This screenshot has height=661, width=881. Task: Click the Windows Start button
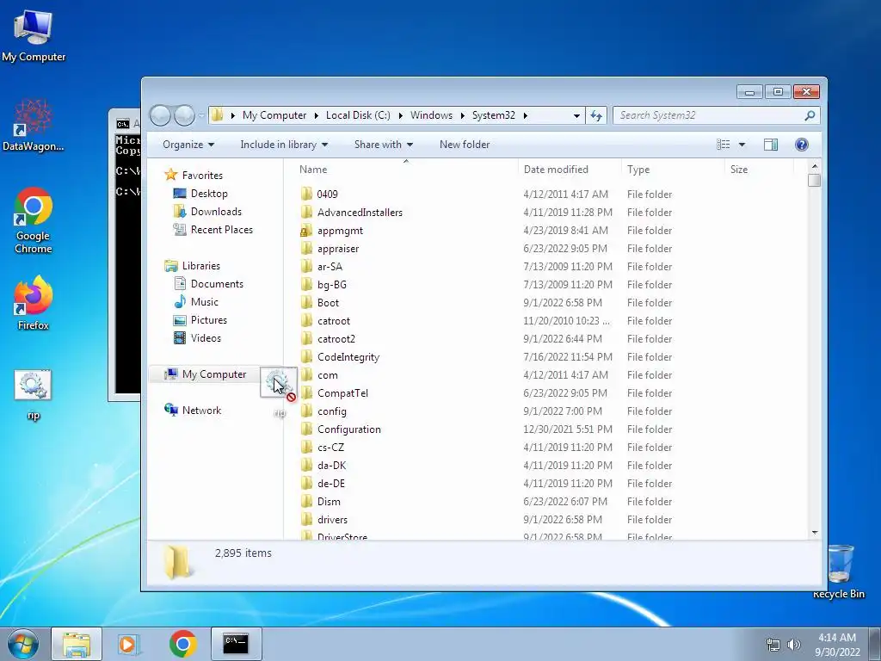coord(23,644)
